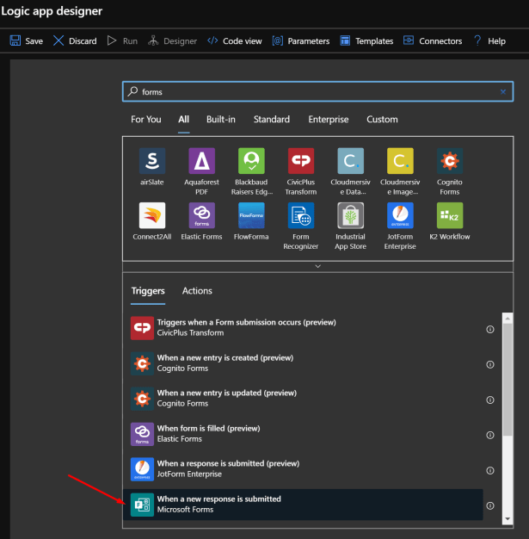Click the trigger list scrollbar thumb

507,380
